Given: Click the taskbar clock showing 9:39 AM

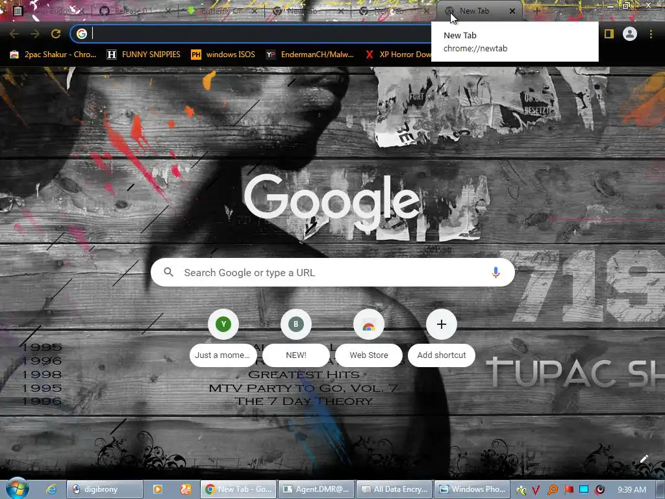Looking at the screenshot, I should click(x=631, y=490).
